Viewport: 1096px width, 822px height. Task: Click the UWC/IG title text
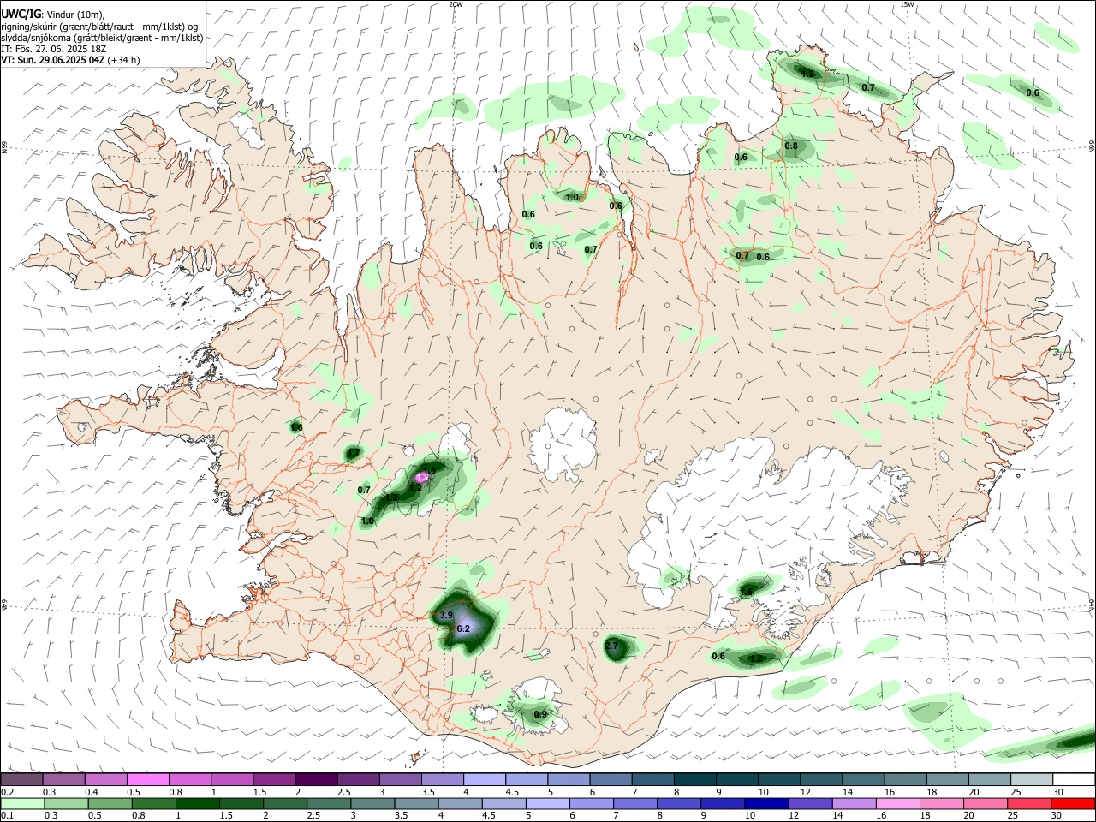pos(21,15)
